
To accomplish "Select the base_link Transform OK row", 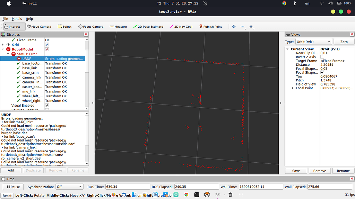I will tap(43, 68).
